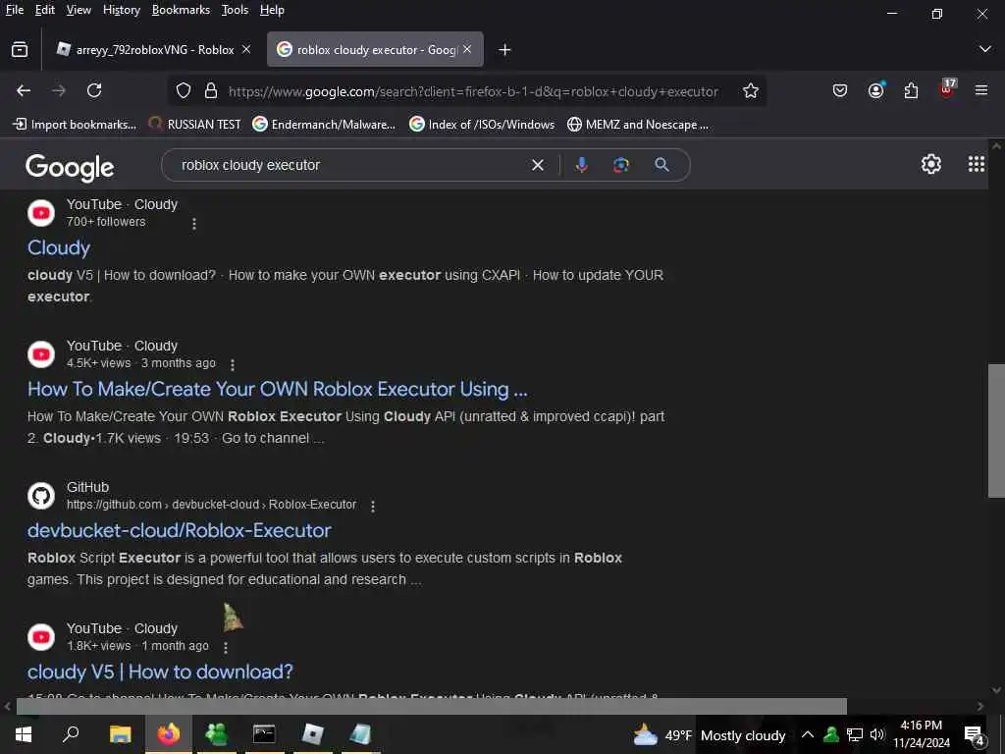
Task: Open Google quick settings gear
Action: click(x=930, y=164)
